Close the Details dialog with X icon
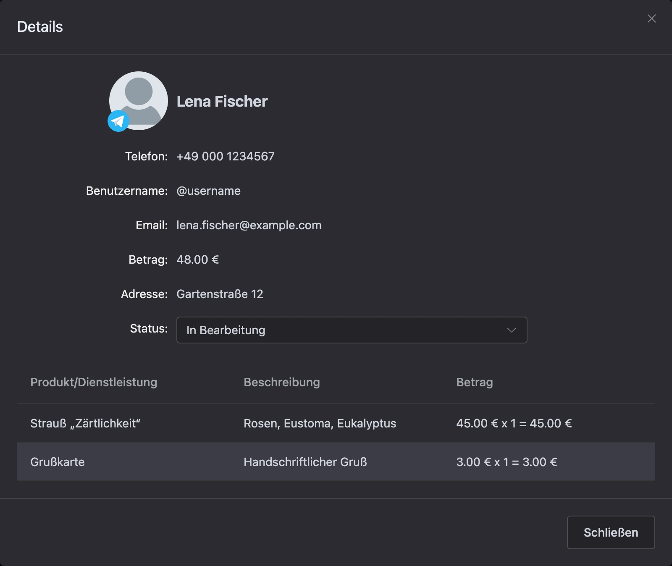The image size is (672, 566). coord(651,18)
